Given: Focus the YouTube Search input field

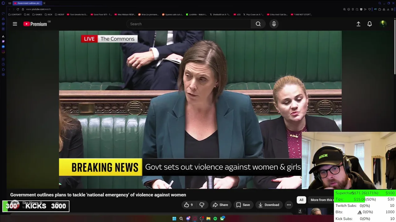Looking at the screenshot, I should point(189,24).
